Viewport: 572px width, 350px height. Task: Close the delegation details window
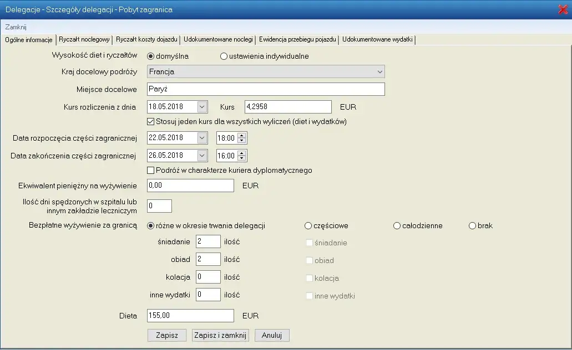pos(563,9)
